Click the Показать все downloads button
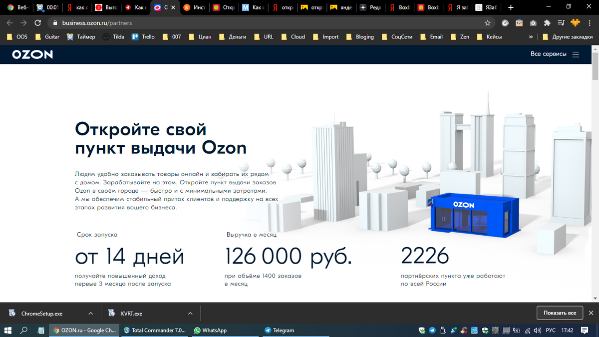The image size is (599, 337). pos(560,313)
